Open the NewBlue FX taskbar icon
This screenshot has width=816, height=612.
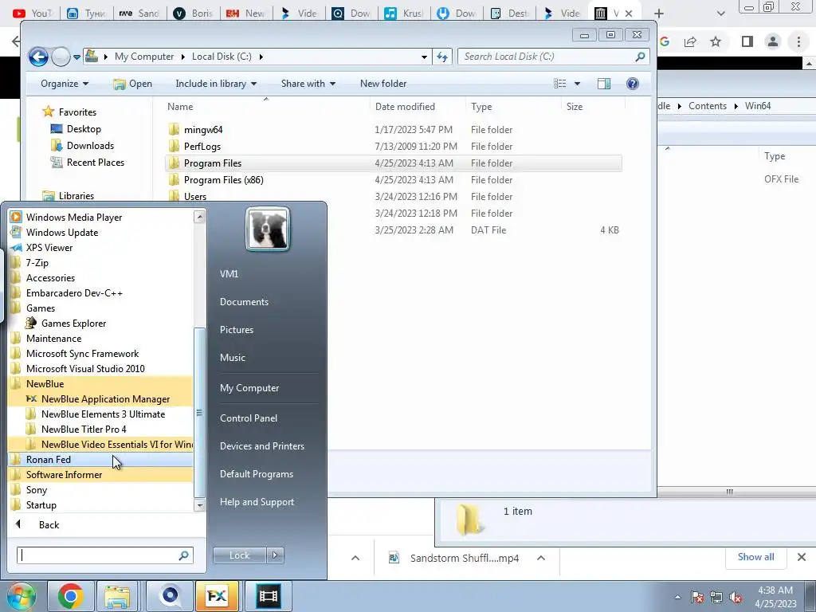(x=217, y=596)
